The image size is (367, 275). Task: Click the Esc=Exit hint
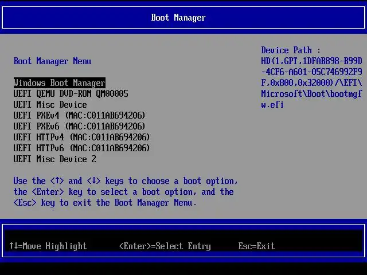(x=256, y=246)
